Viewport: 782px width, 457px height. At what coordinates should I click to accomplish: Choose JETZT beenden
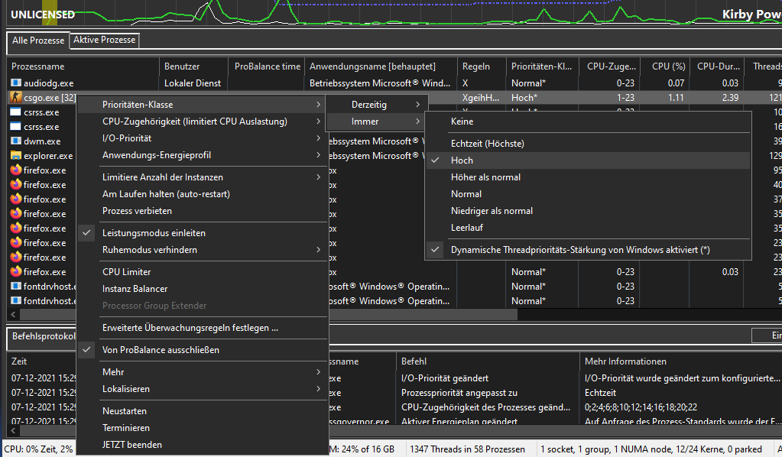pos(202,445)
